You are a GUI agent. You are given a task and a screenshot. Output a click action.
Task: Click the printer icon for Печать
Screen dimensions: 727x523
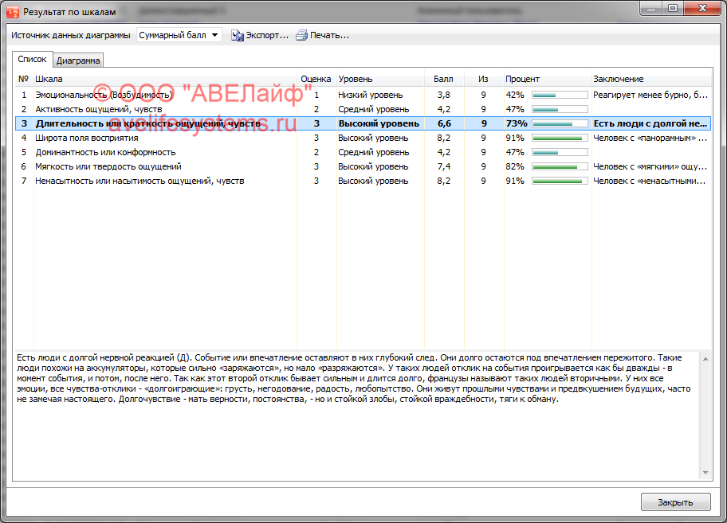pyautogui.click(x=301, y=35)
